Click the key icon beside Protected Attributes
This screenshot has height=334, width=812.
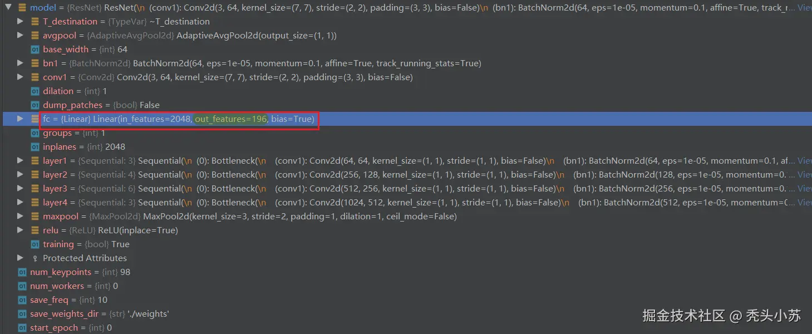pos(35,258)
